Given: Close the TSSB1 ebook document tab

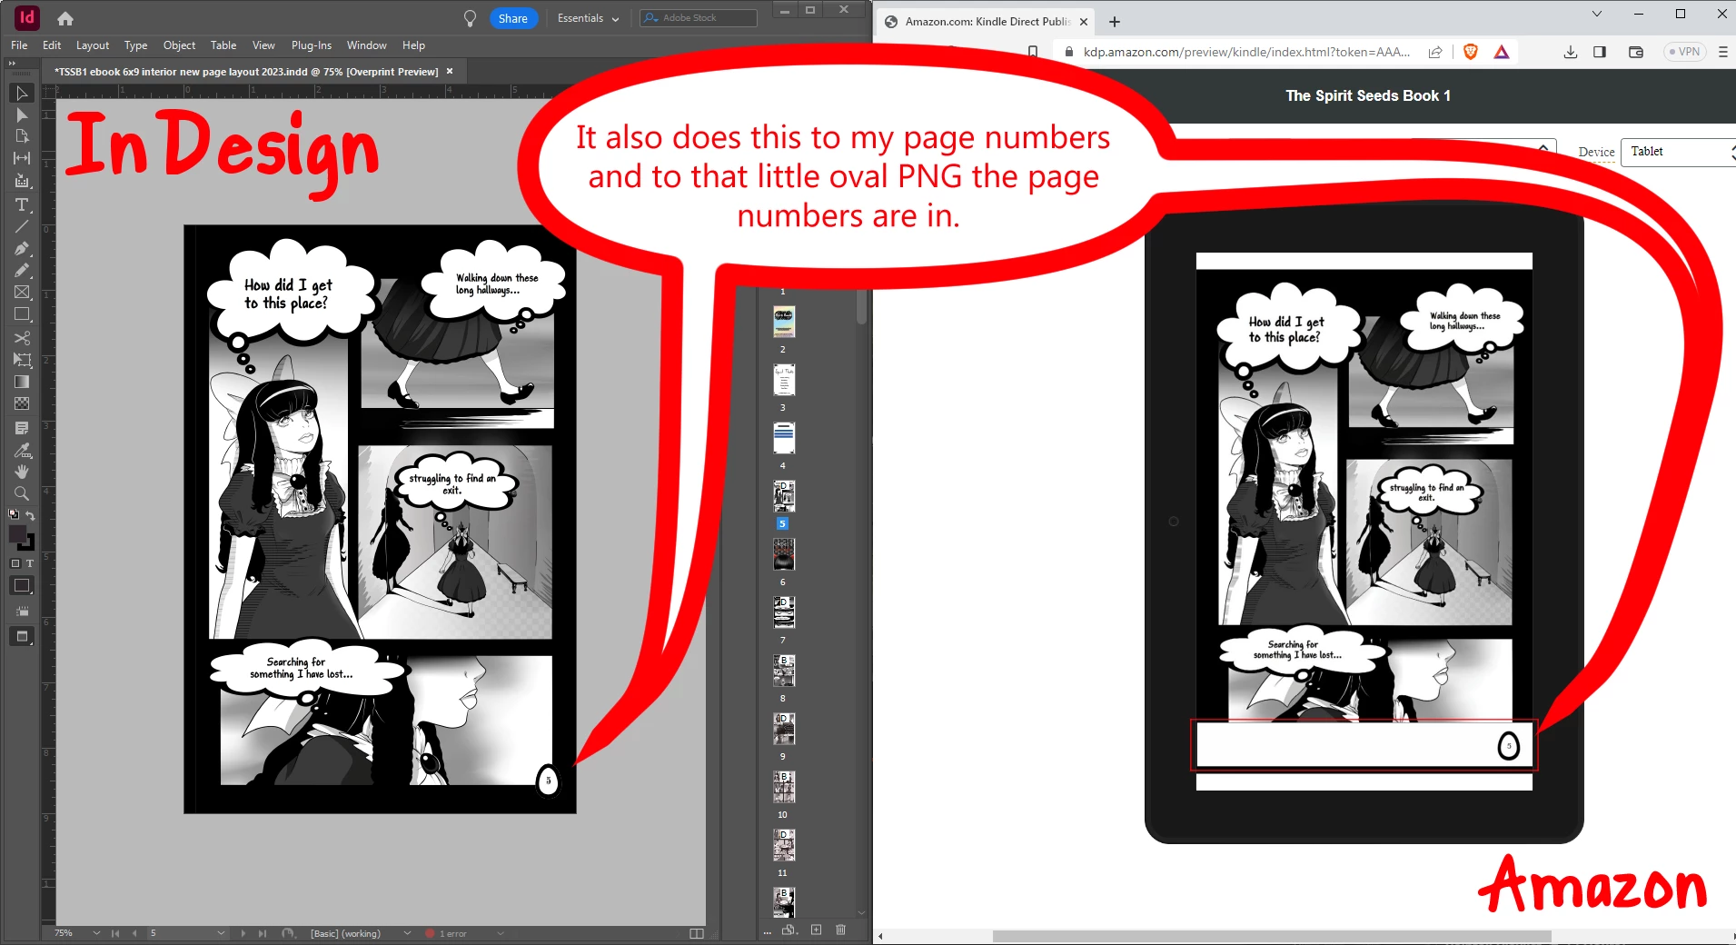Looking at the screenshot, I should point(450,71).
